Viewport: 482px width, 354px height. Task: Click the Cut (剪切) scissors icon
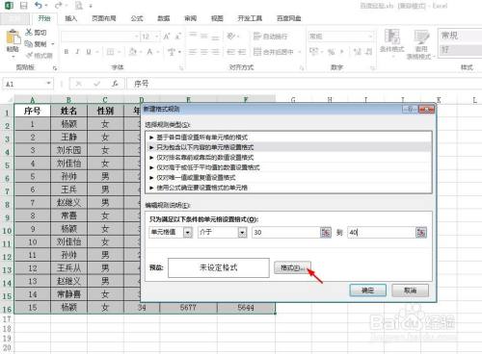[x=29, y=32]
